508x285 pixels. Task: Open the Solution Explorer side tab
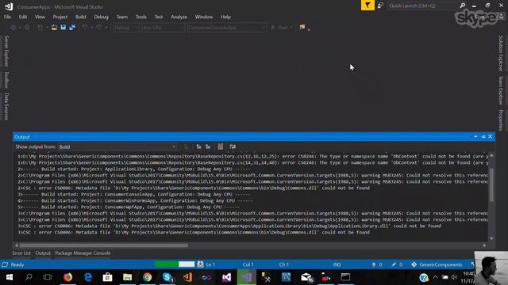pyautogui.click(x=501, y=53)
